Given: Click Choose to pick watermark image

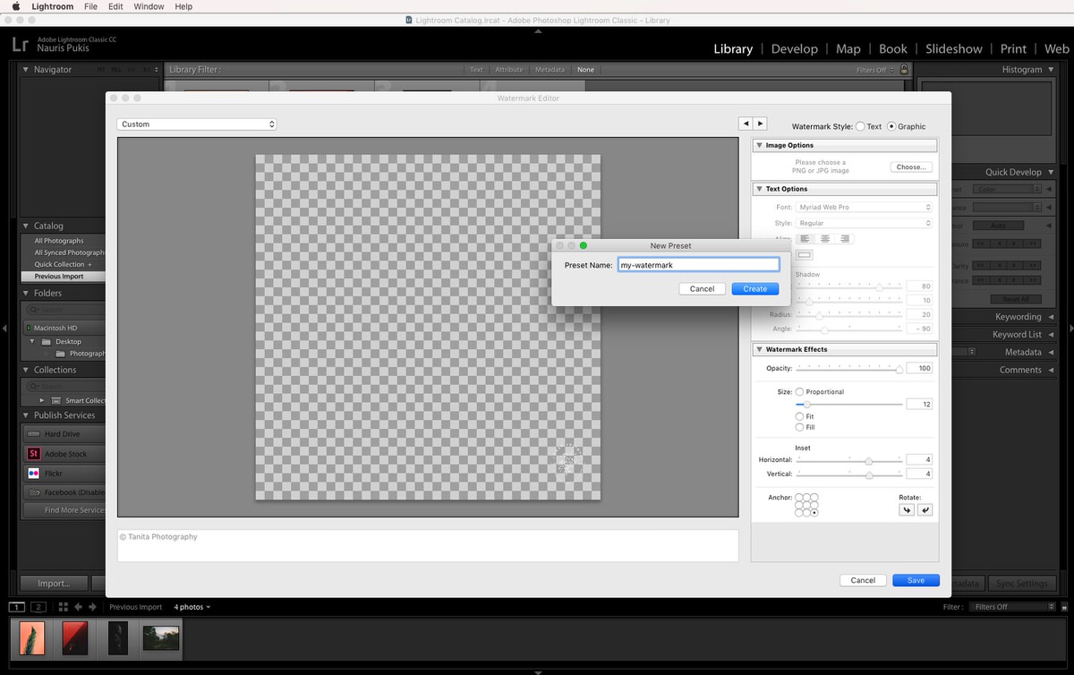Looking at the screenshot, I should pos(911,167).
